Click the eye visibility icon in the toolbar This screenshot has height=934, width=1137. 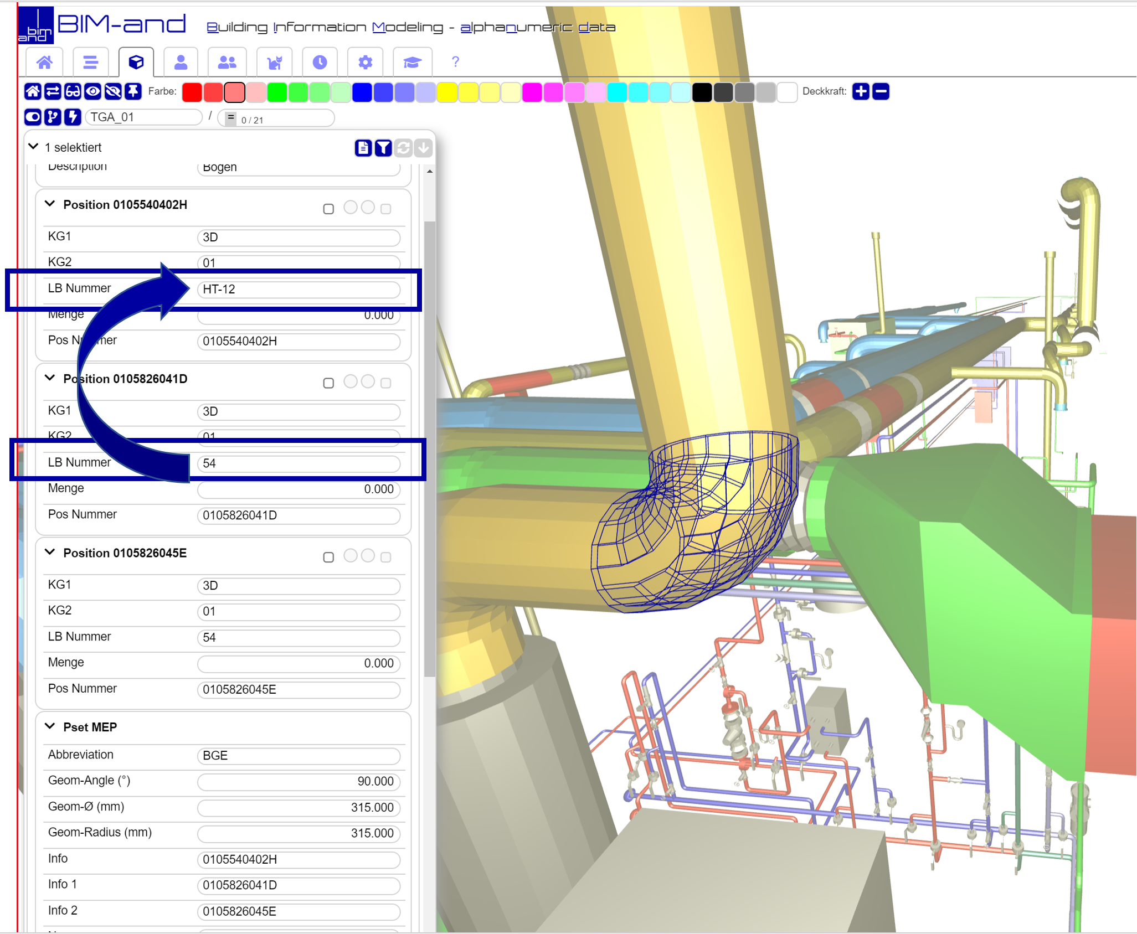92,92
